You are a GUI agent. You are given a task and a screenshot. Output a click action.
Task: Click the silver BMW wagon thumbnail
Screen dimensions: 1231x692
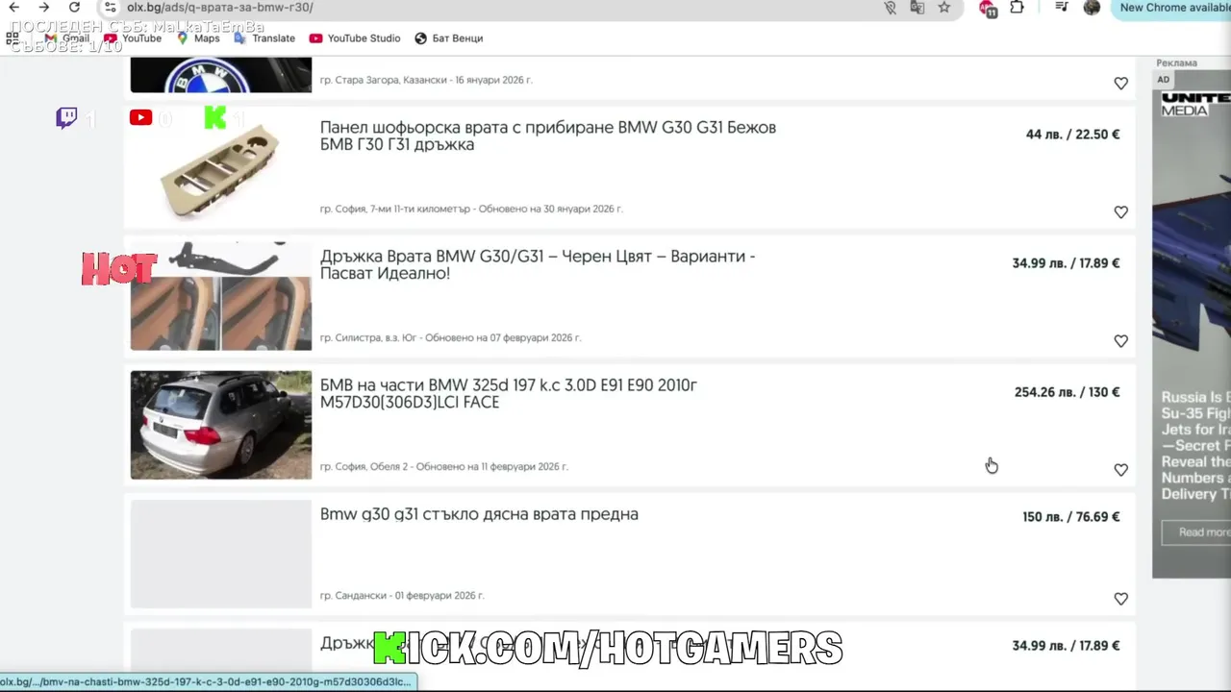pyautogui.click(x=221, y=425)
